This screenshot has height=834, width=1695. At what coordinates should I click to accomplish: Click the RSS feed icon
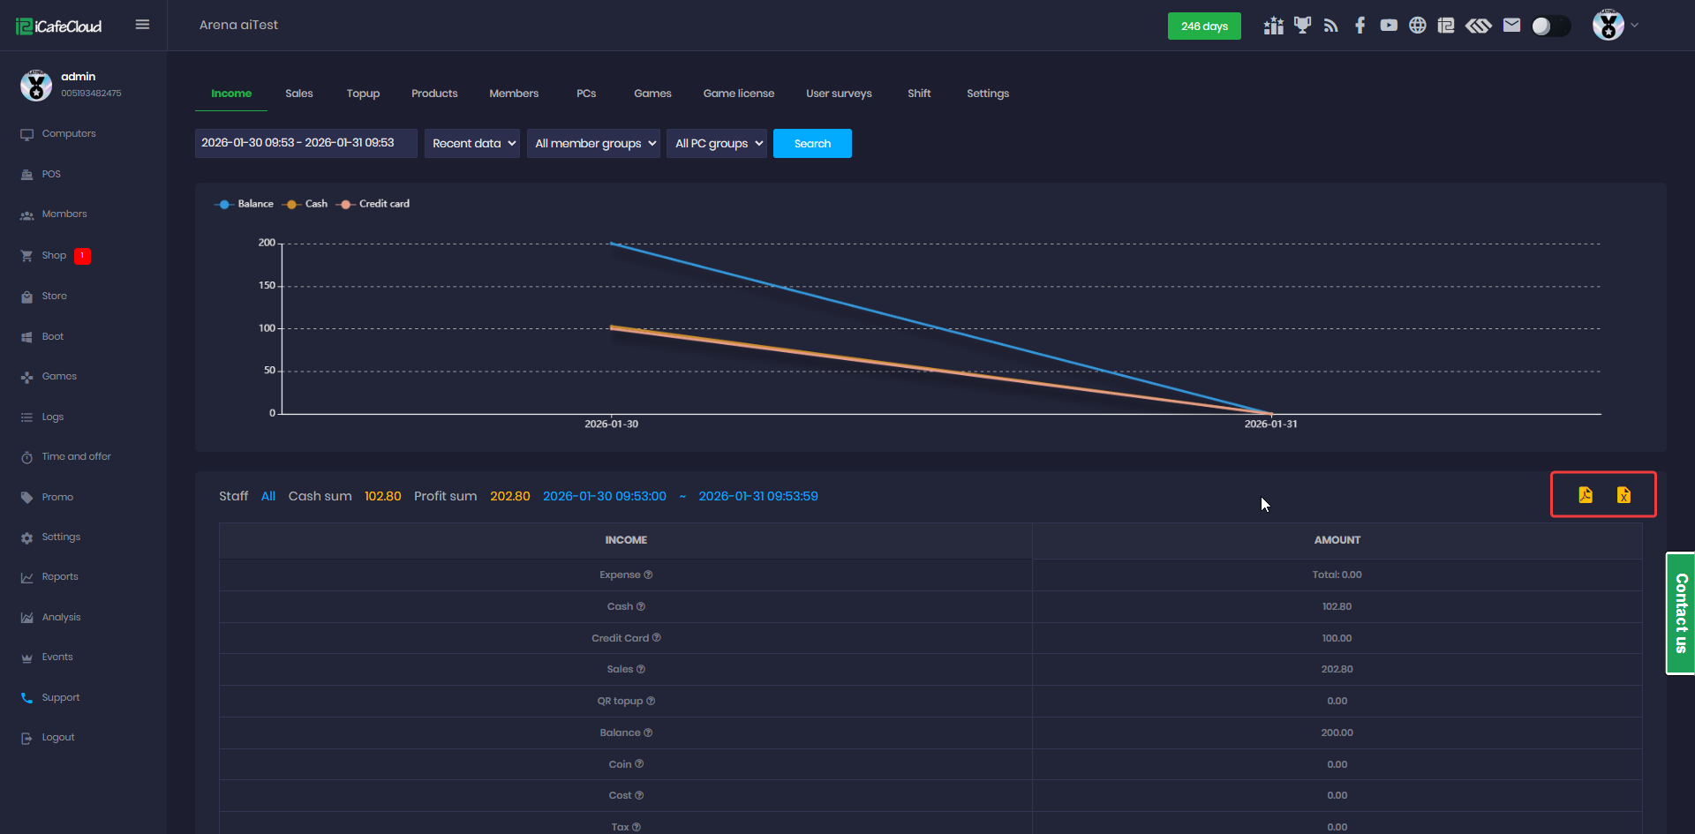(1331, 26)
